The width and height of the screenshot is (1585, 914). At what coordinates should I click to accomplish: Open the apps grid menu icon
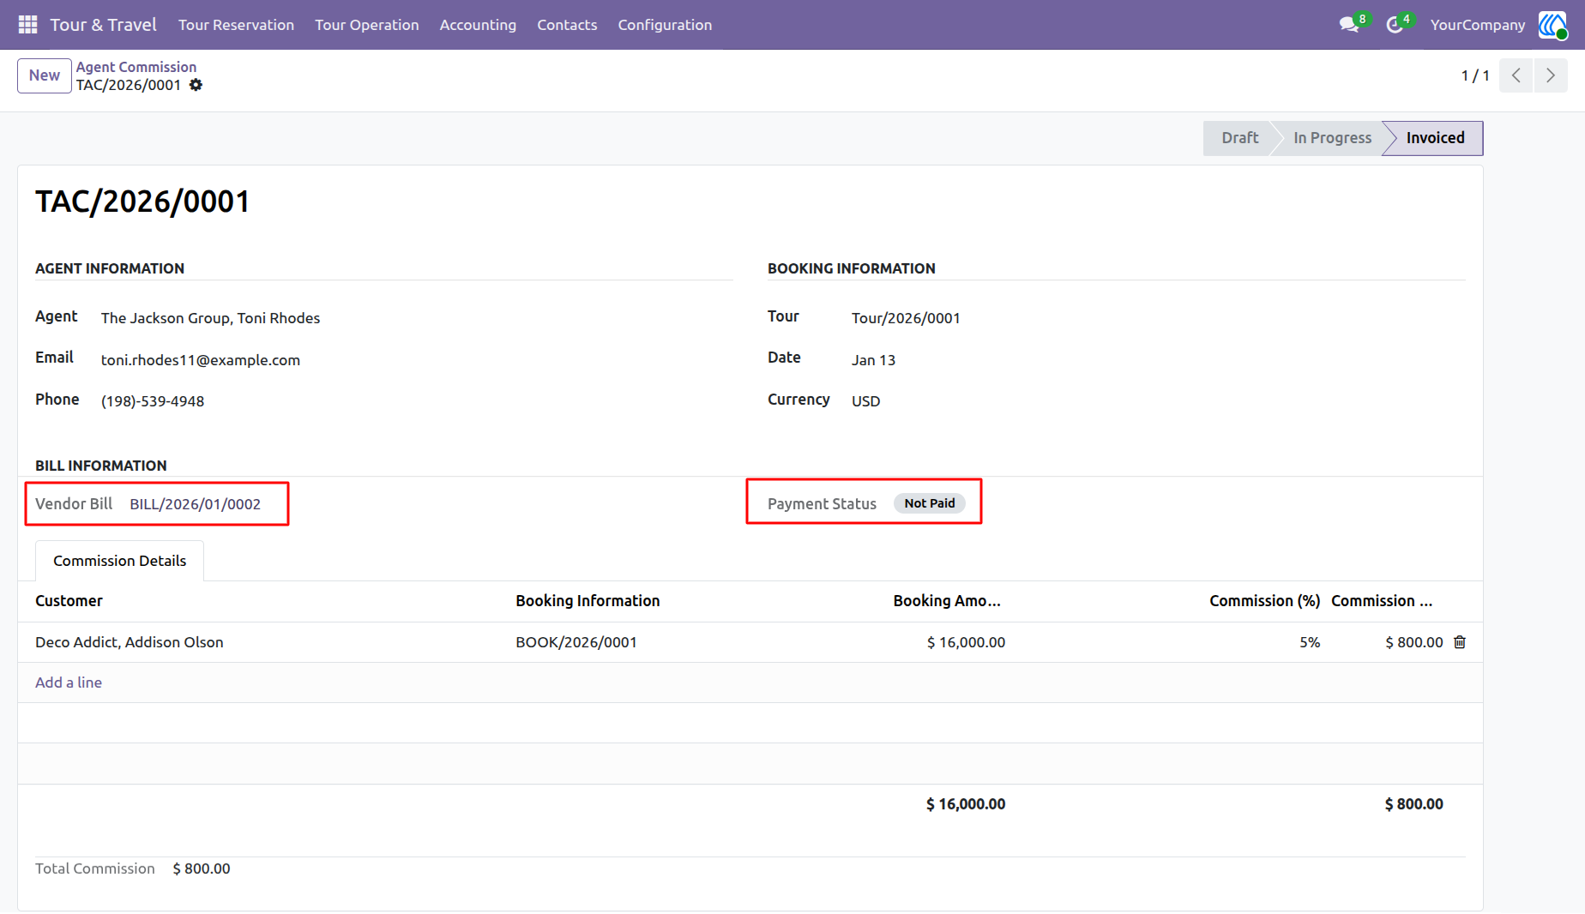click(x=27, y=25)
